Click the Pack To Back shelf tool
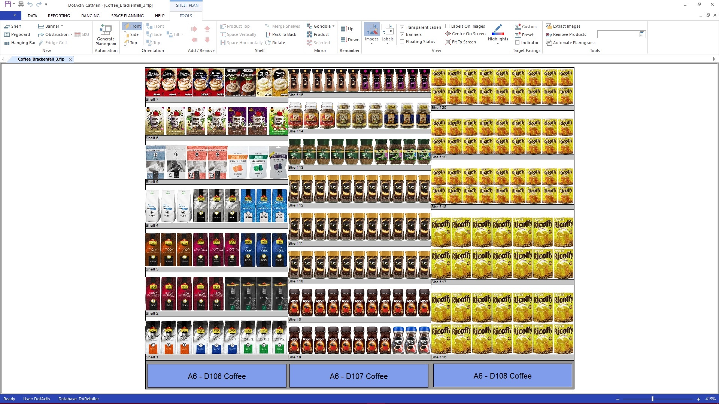This screenshot has height=404, width=719. click(x=281, y=34)
